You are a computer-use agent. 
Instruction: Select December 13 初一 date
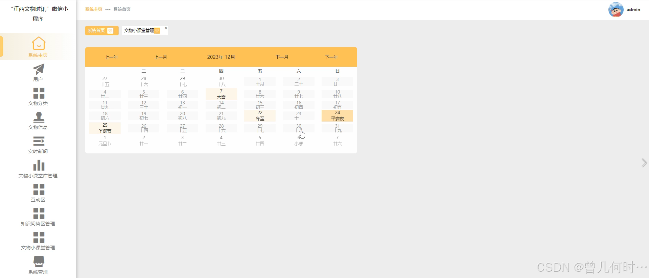point(182,105)
